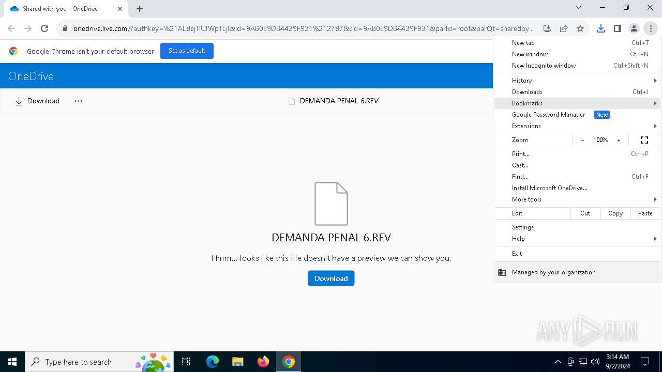Set Chrome as default browser
Image resolution: width=662 pixels, height=372 pixels.
coord(187,51)
